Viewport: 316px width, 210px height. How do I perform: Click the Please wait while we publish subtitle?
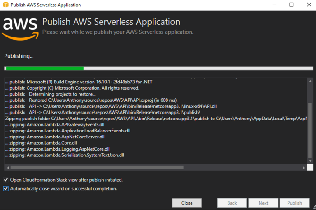[x=118, y=32]
